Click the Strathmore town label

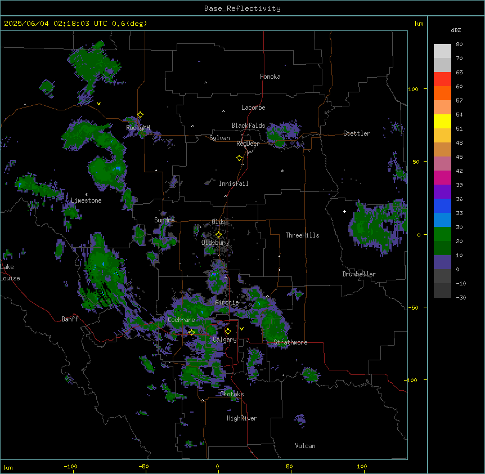[x=290, y=342]
